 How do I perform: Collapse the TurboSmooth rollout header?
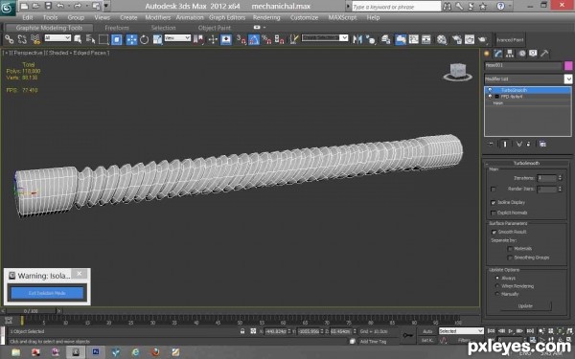coord(526,163)
